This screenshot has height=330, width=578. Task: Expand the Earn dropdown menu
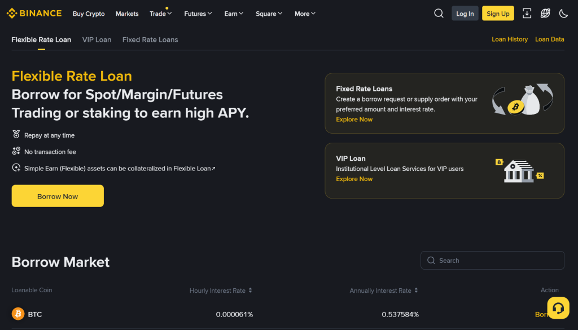tap(234, 14)
